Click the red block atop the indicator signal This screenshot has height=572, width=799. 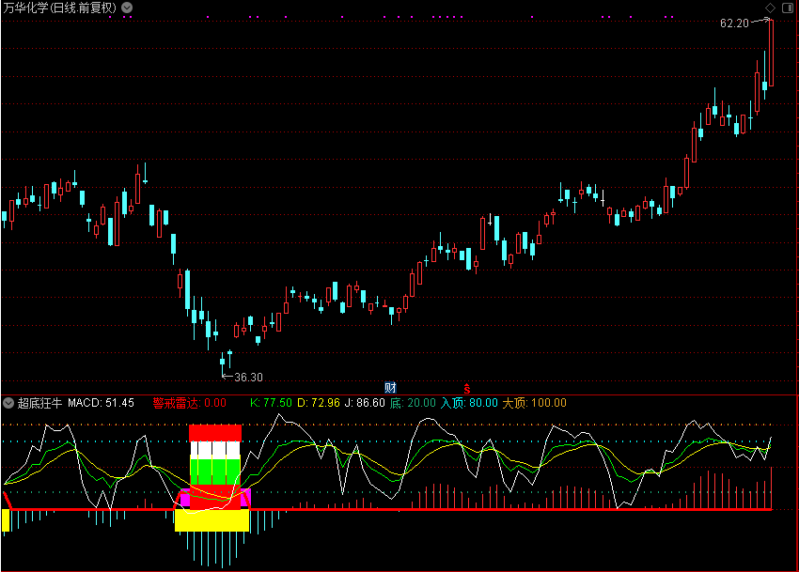click(215, 433)
